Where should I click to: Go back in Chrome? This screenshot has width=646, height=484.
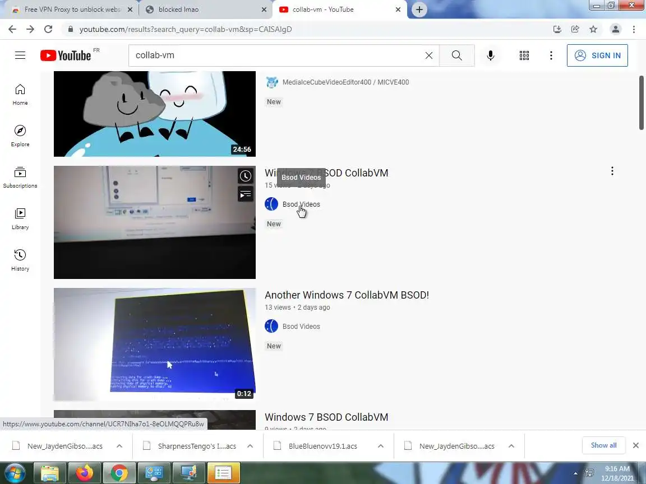point(12,29)
